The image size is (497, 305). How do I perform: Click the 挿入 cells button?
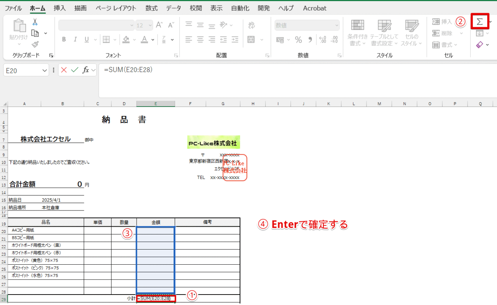[x=442, y=22]
